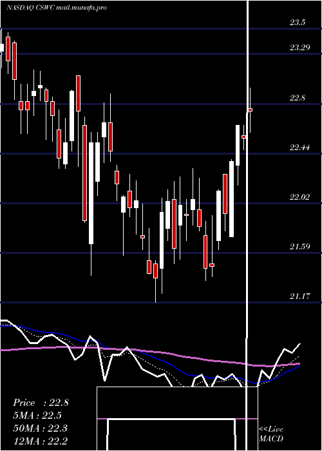Click the 5MA : 22.5 readout

(x=37, y=416)
